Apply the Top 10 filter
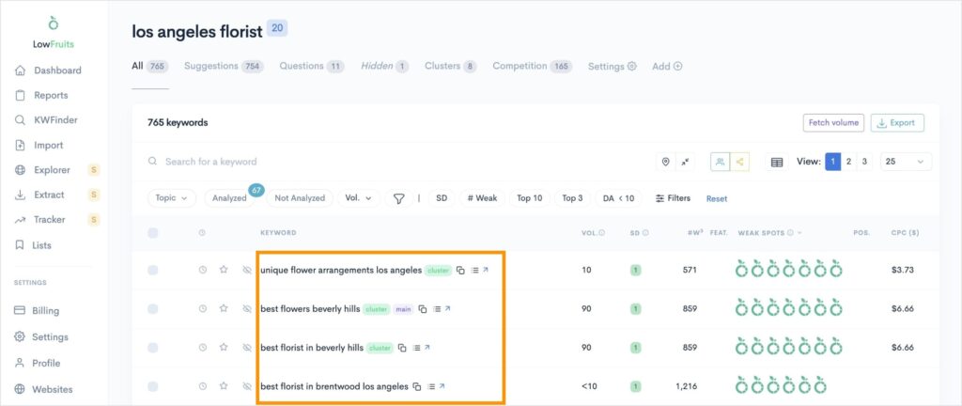This screenshot has width=962, height=406. (530, 198)
